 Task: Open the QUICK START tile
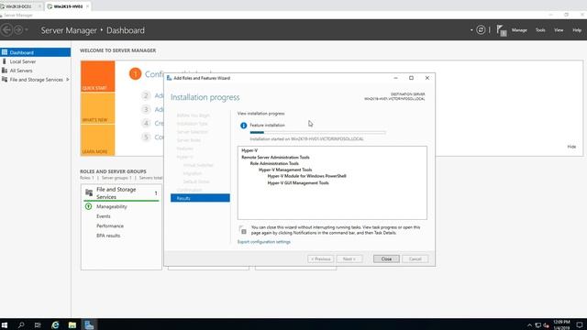(98, 76)
